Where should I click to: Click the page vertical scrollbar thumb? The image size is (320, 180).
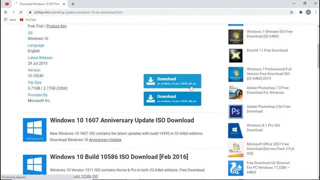(x=318, y=56)
